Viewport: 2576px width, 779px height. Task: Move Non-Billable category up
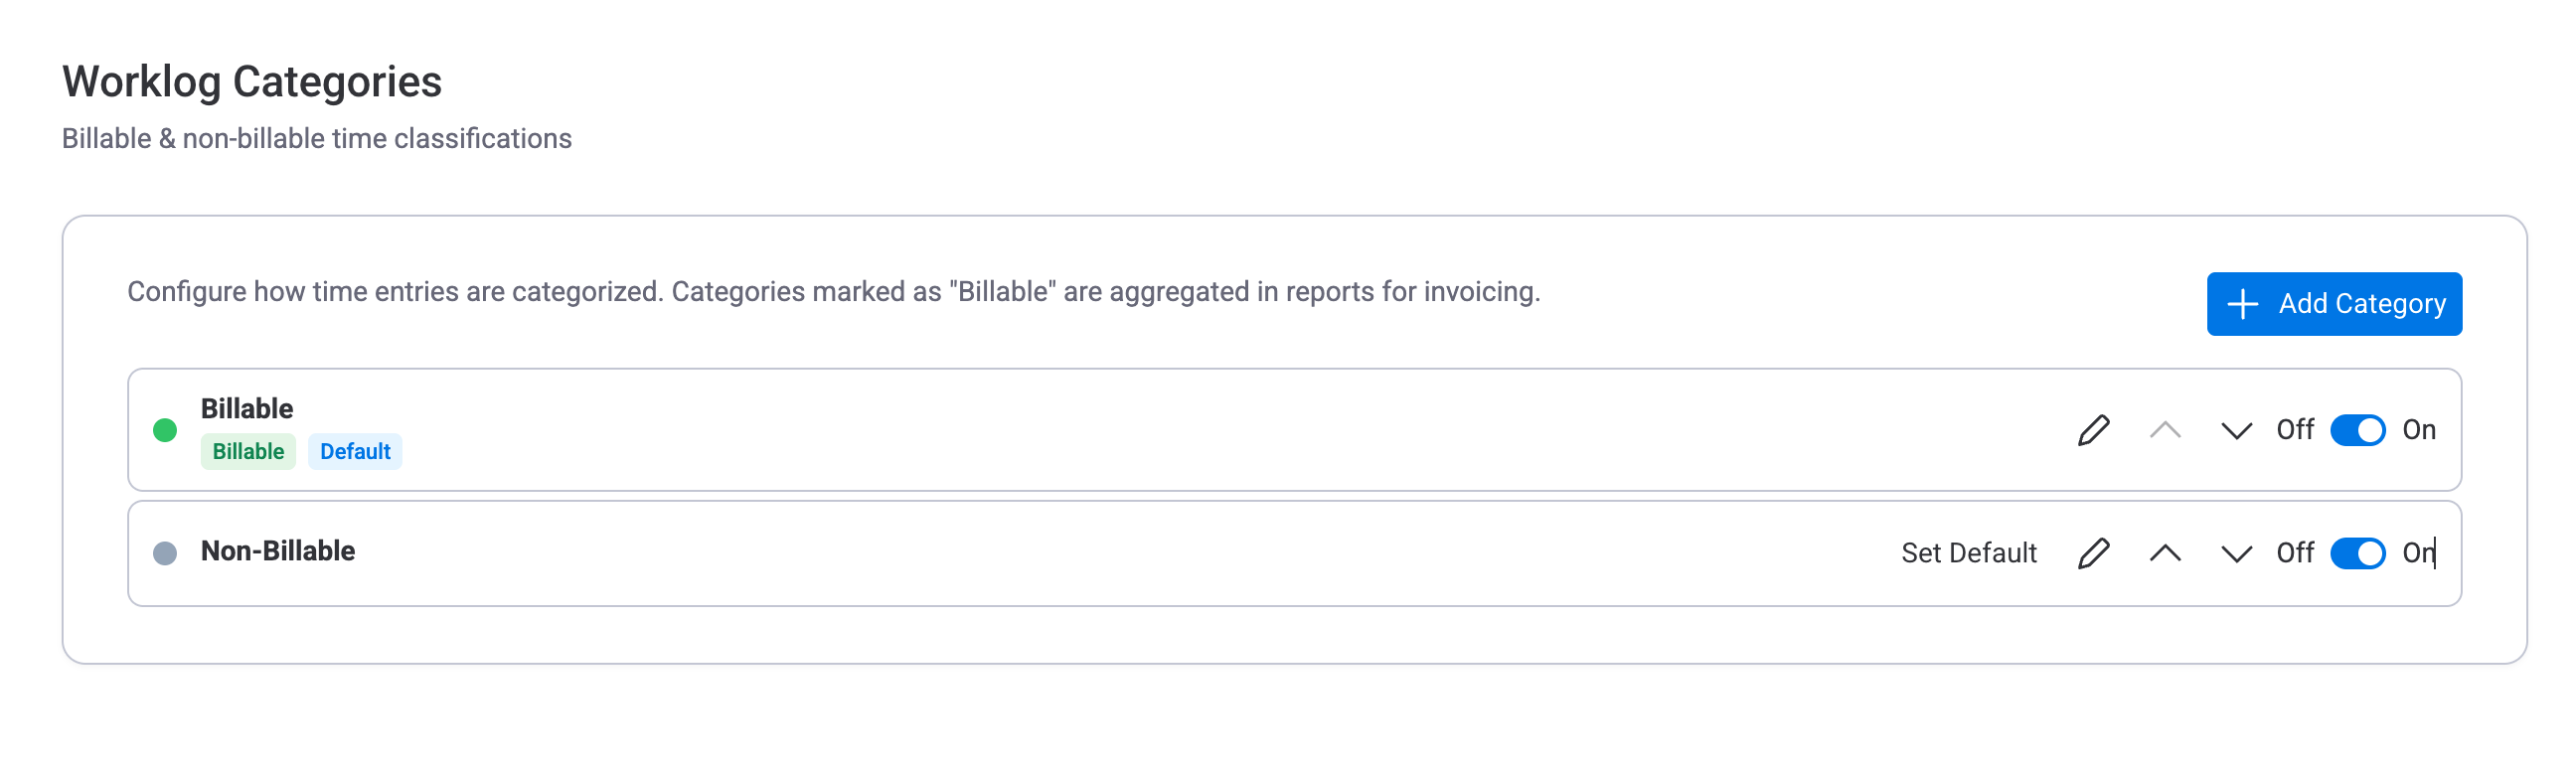coord(2163,552)
